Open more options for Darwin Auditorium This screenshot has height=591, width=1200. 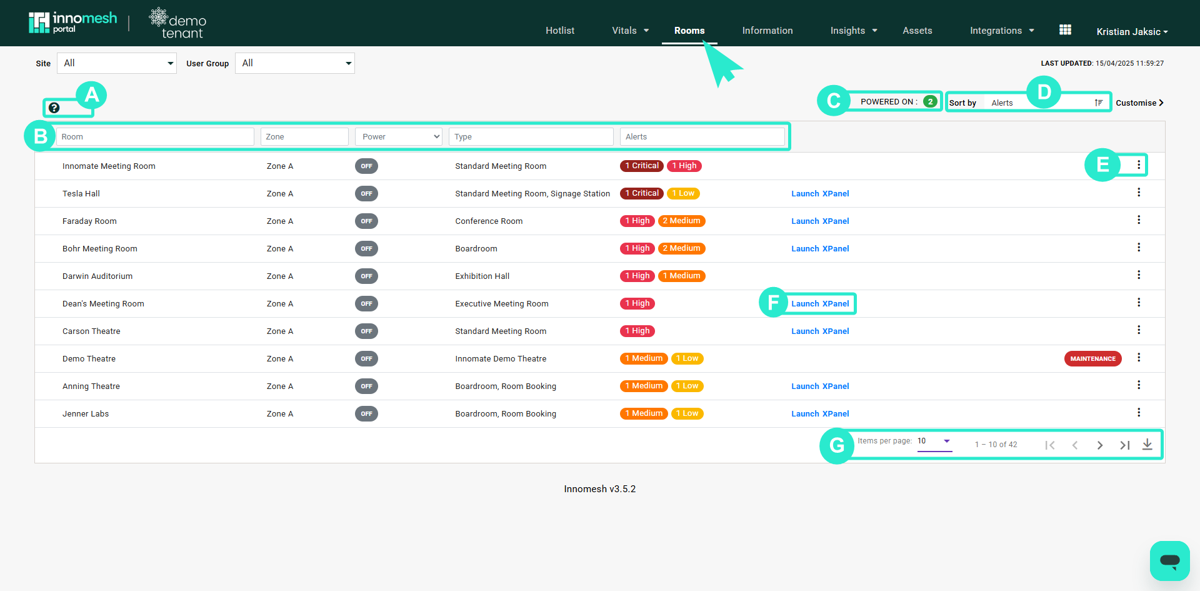coord(1139,275)
